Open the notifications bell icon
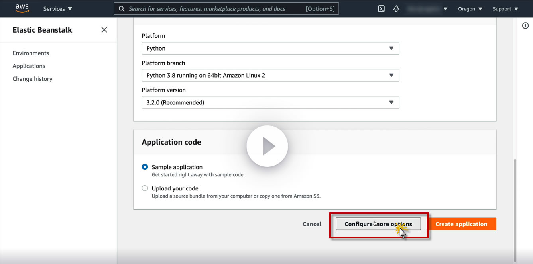Screen dimensions: 533x264 click(396, 9)
